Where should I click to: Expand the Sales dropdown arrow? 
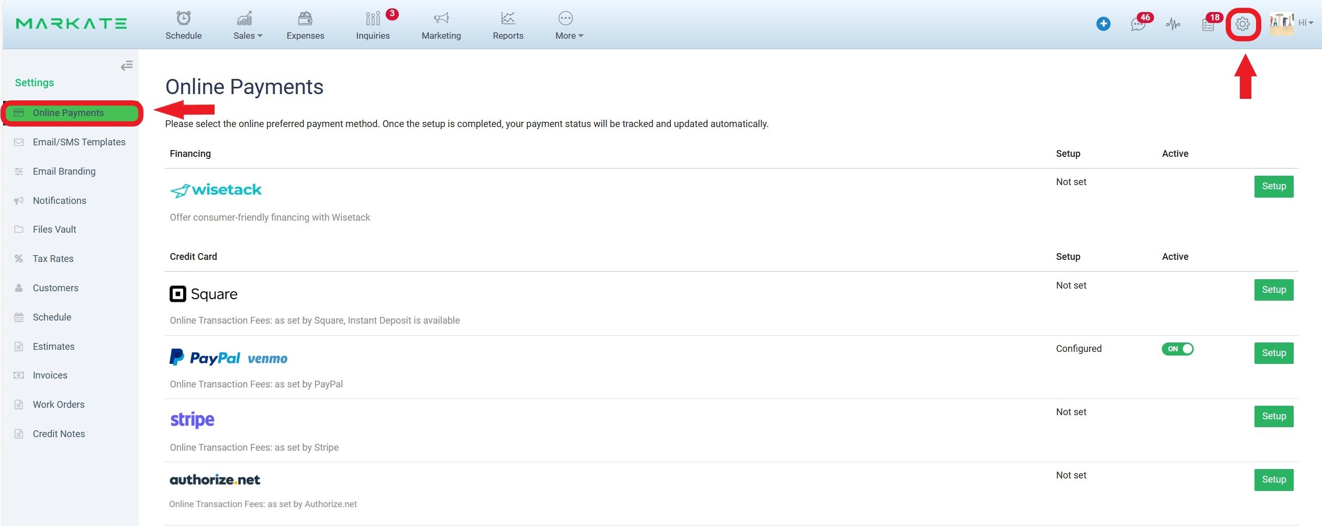click(260, 36)
